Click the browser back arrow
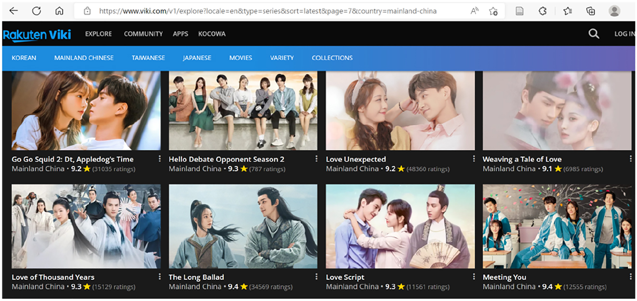The height and width of the screenshot is (301, 637). click(13, 11)
